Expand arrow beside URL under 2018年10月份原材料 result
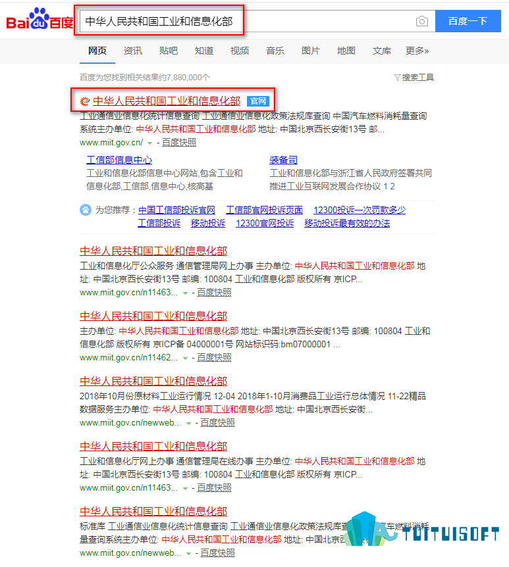 click(188, 424)
